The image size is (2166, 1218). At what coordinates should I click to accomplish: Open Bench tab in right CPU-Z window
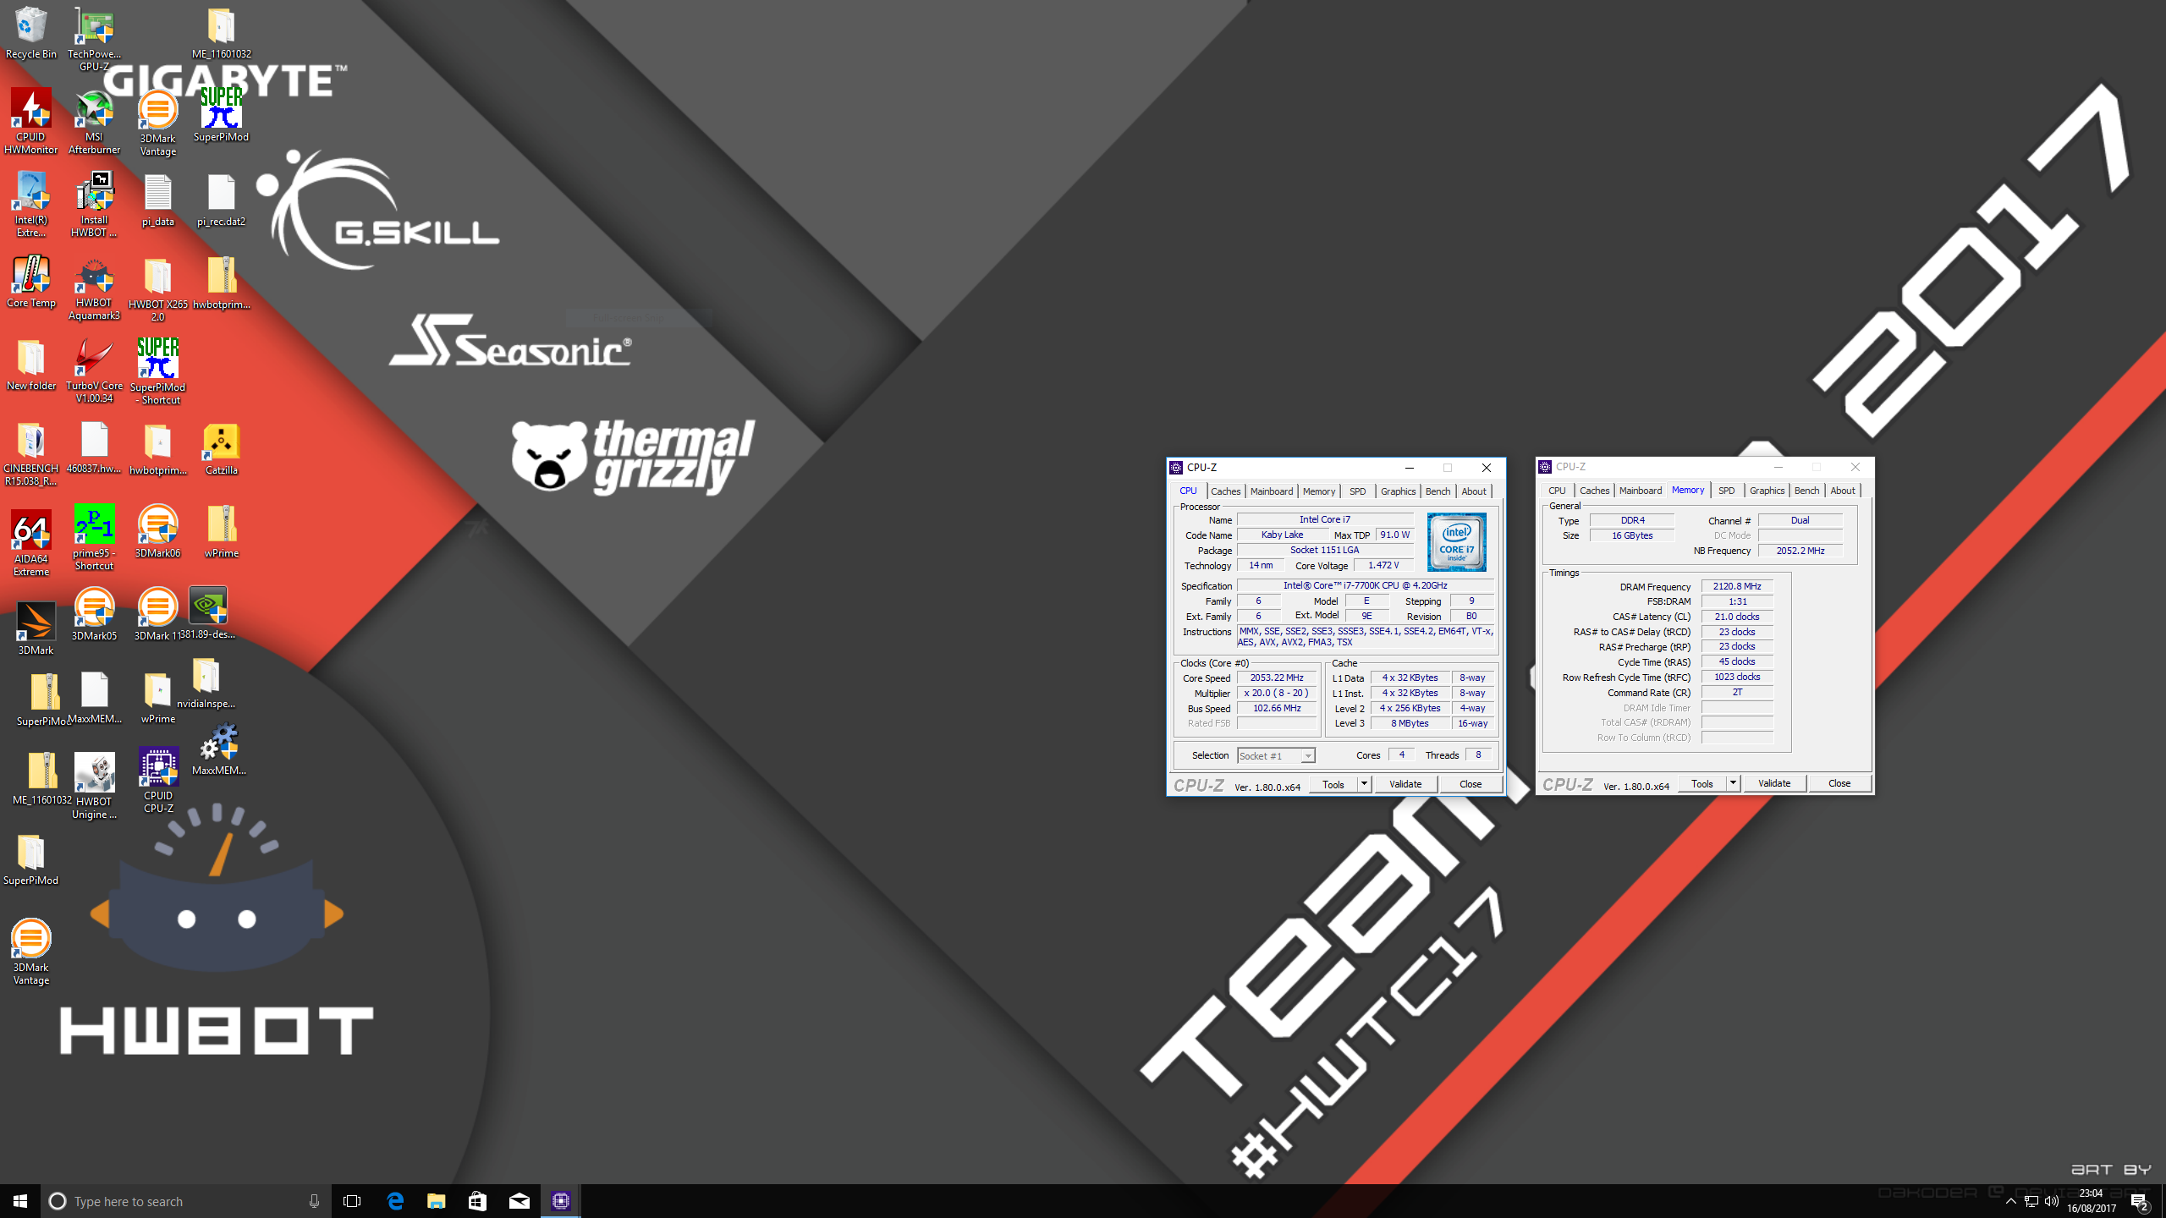[x=1806, y=491]
